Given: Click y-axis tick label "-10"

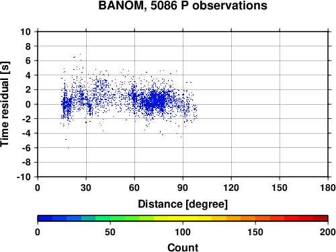Looking at the screenshot, I should [x=24, y=177].
